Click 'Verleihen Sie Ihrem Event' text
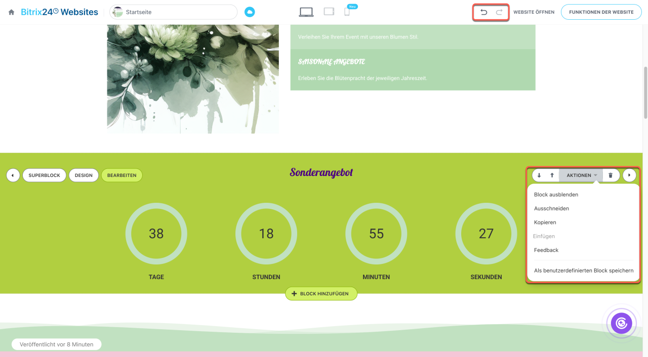Image resolution: width=648 pixels, height=357 pixels. (x=358, y=37)
